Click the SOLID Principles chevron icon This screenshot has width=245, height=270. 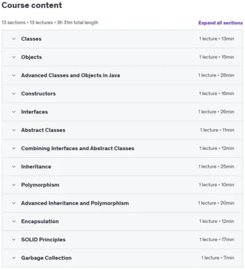pyautogui.click(x=13, y=240)
